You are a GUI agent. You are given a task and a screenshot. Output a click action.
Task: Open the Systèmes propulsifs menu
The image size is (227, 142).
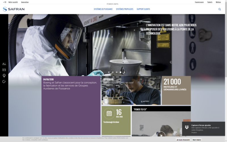[x=125, y=9]
